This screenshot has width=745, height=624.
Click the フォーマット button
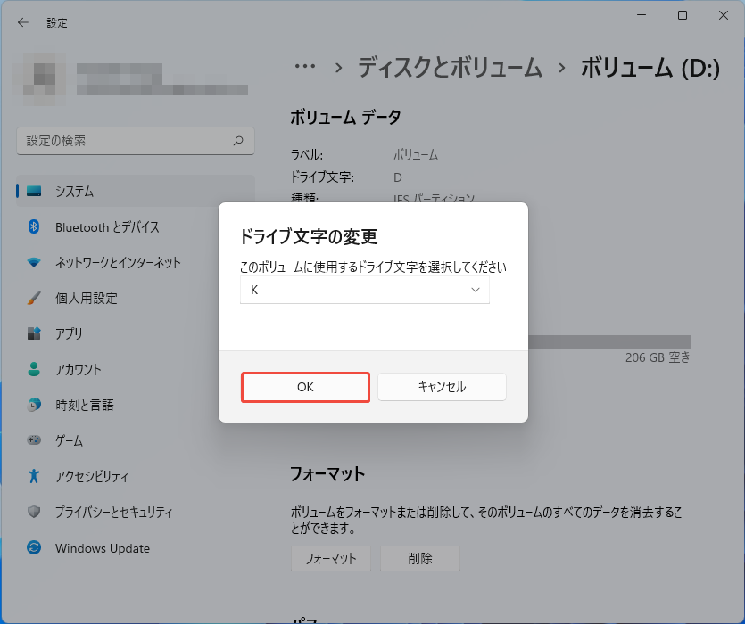[331, 558]
